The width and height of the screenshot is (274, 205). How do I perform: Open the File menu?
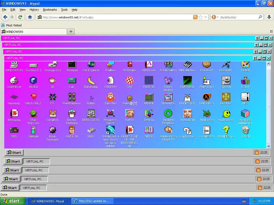[4, 10]
